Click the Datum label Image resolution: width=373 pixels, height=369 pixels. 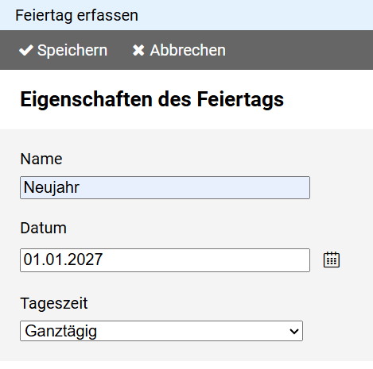43,228
